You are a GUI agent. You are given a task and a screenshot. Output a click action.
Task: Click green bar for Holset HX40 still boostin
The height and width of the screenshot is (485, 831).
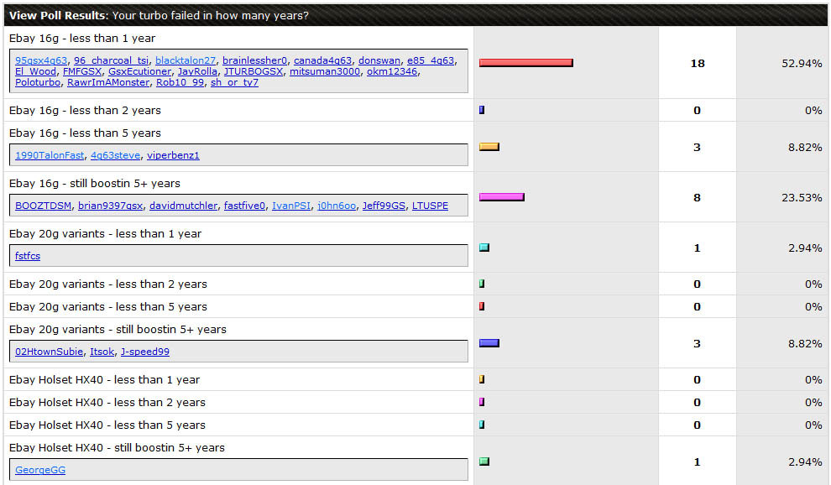point(484,462)
